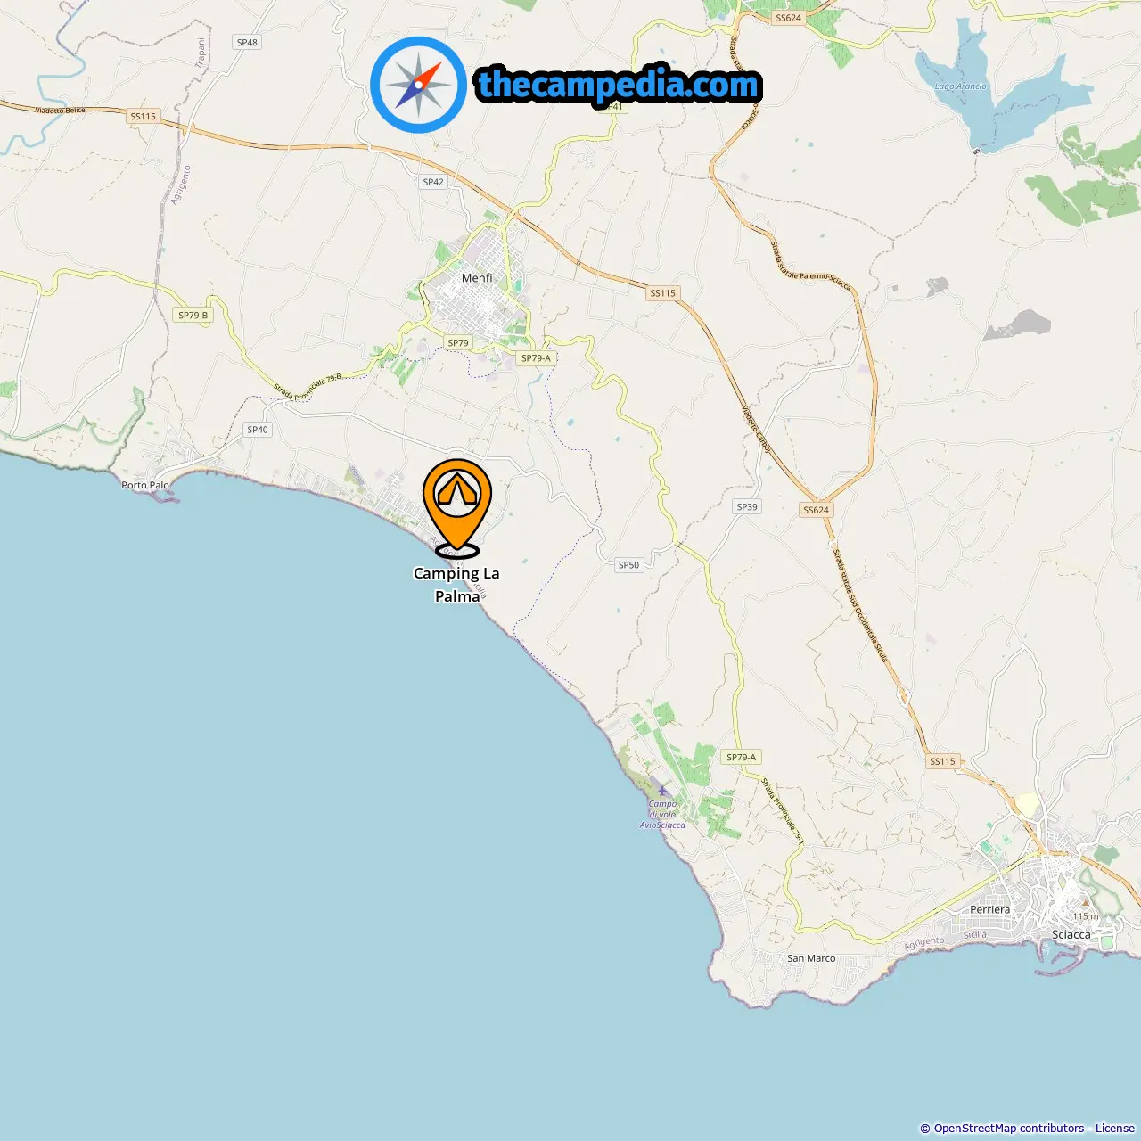Click the thecampedia.com logo text

pyautogui.click(x=619, y=85)
